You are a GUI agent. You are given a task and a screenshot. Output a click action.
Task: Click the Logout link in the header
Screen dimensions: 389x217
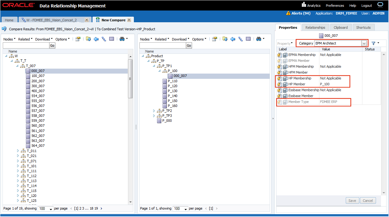pyautogui.click(x=366, y=6)
